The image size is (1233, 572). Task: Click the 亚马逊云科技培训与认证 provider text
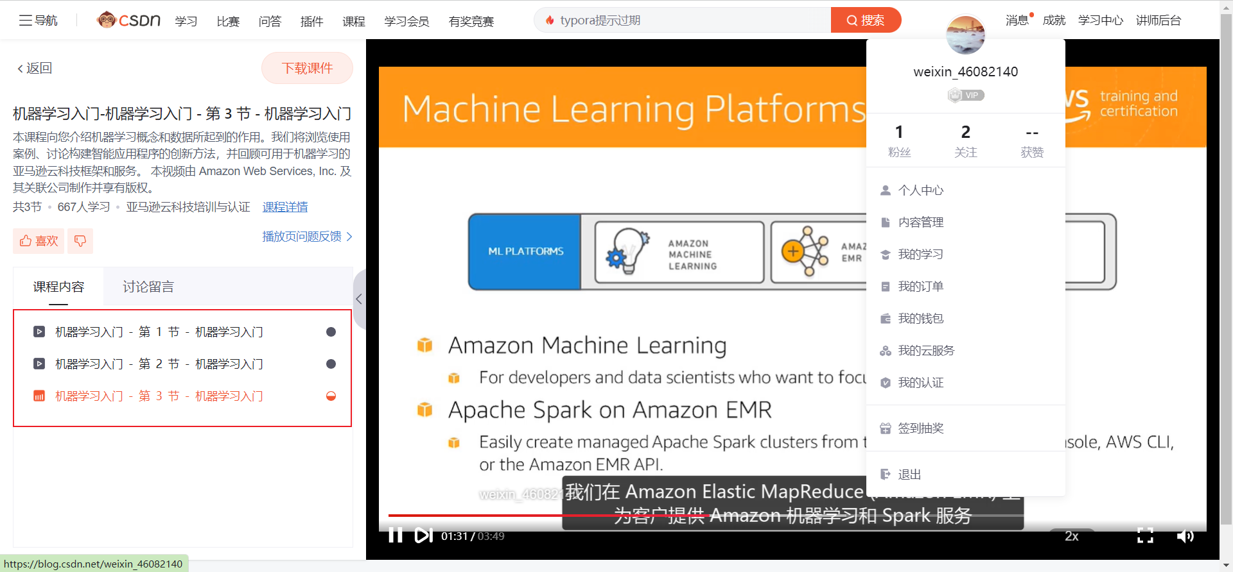188,207
